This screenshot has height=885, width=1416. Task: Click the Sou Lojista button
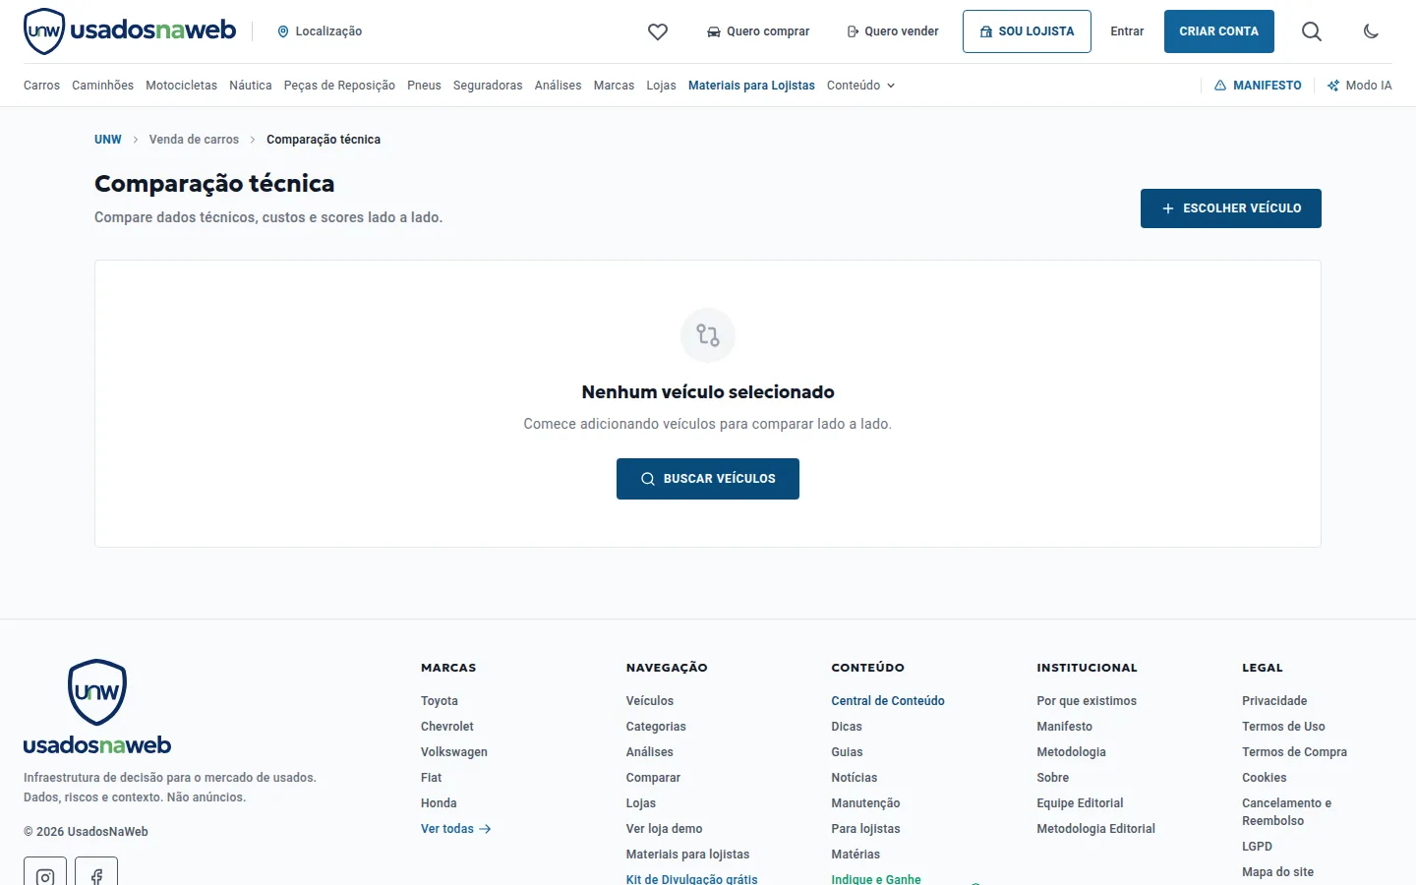click(1027, 31)
